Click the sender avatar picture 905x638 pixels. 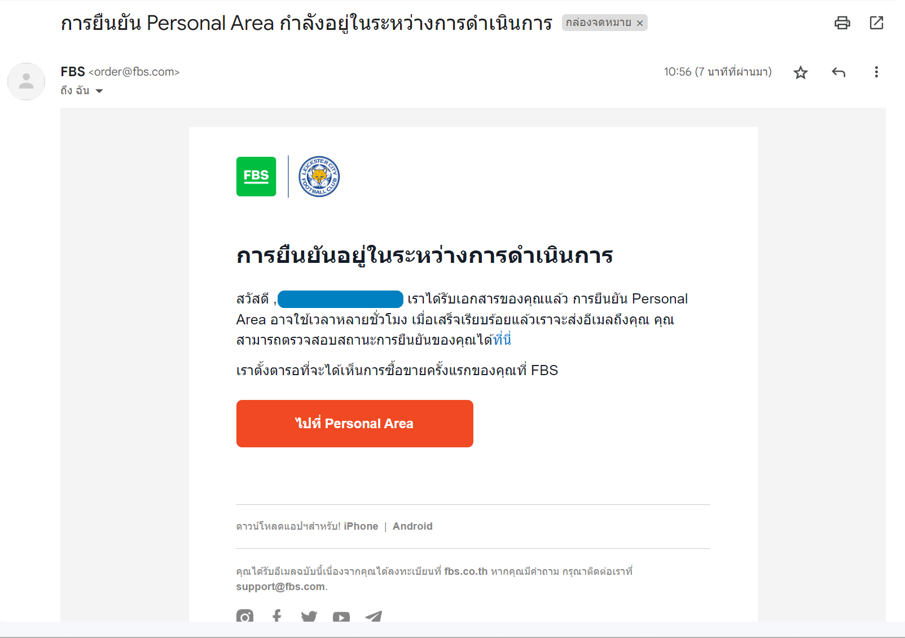coord(26,81)
